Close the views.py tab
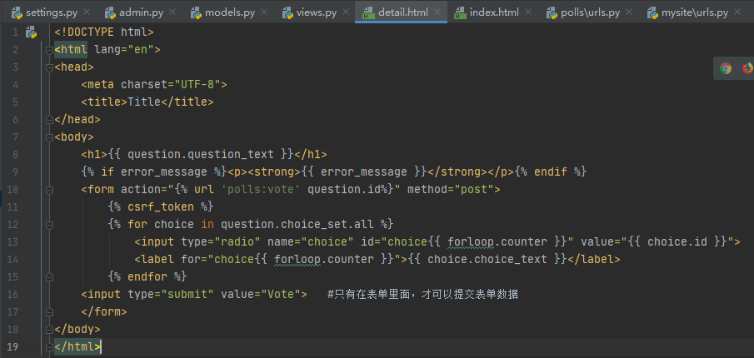The height and width of the screenshot is (358, 754). tap(345, 12)
